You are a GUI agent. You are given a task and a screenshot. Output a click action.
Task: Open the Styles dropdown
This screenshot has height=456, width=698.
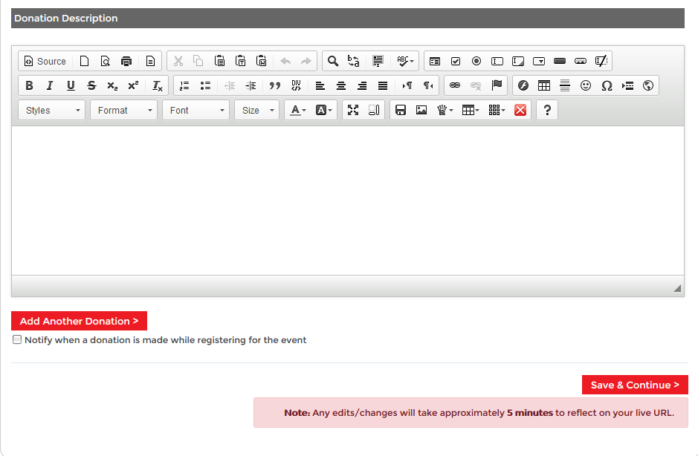[52, 110]
